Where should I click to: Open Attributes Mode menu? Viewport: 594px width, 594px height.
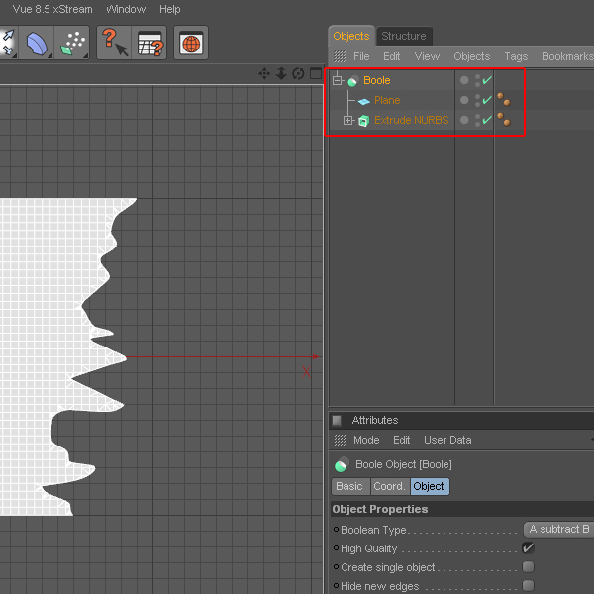point(366,440)
